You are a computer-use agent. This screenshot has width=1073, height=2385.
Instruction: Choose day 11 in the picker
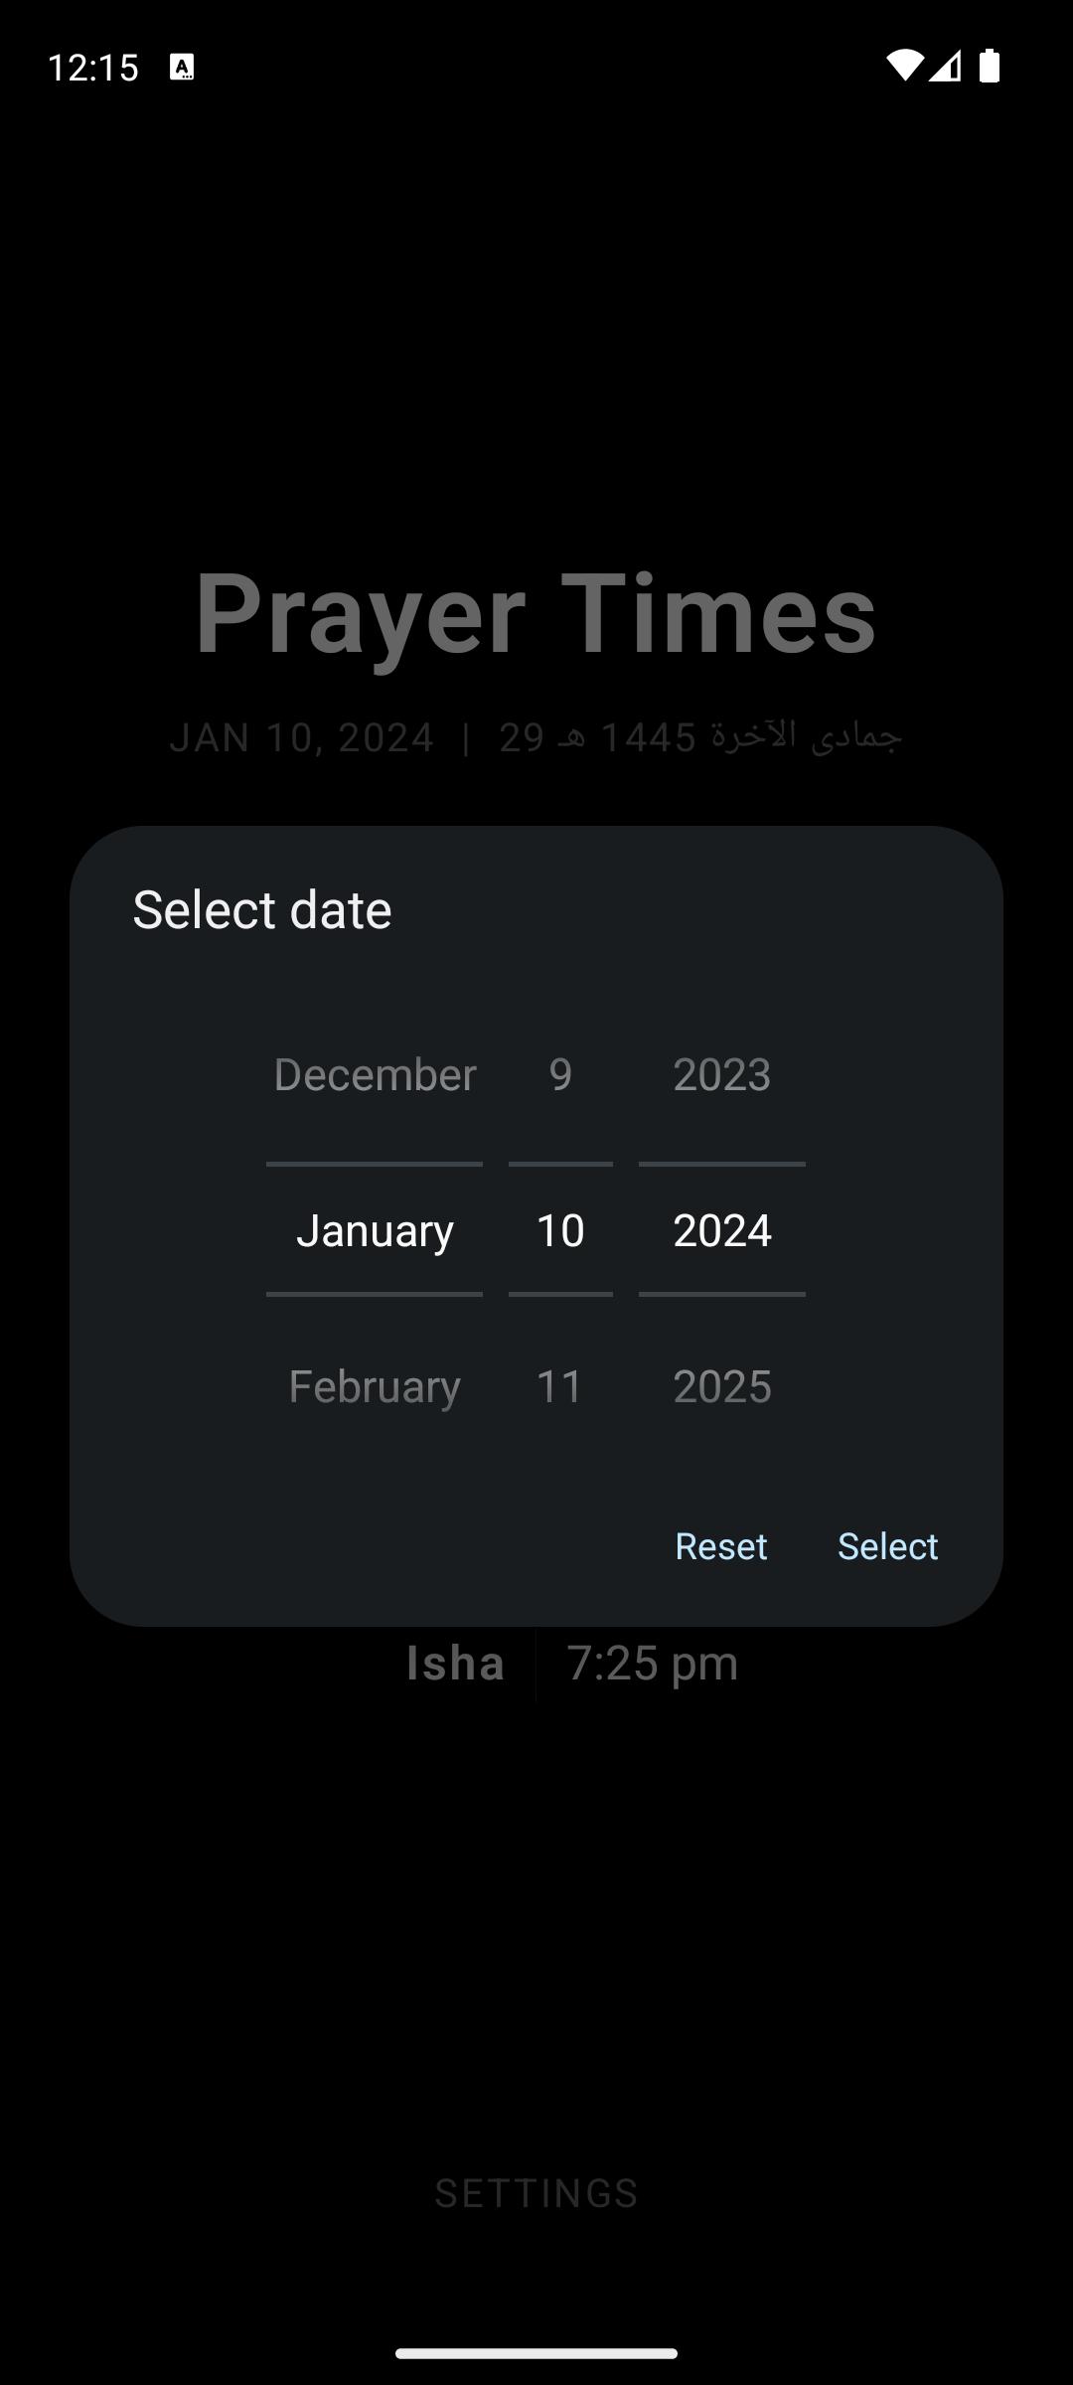click(560, 1386)
